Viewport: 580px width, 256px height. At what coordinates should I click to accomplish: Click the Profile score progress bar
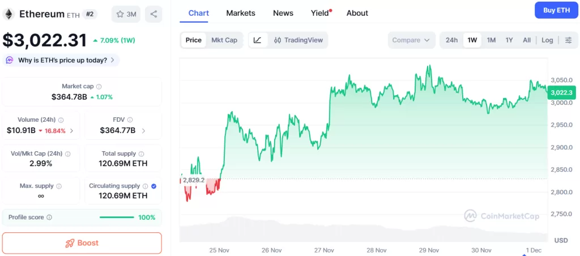[x=117, y=217]
